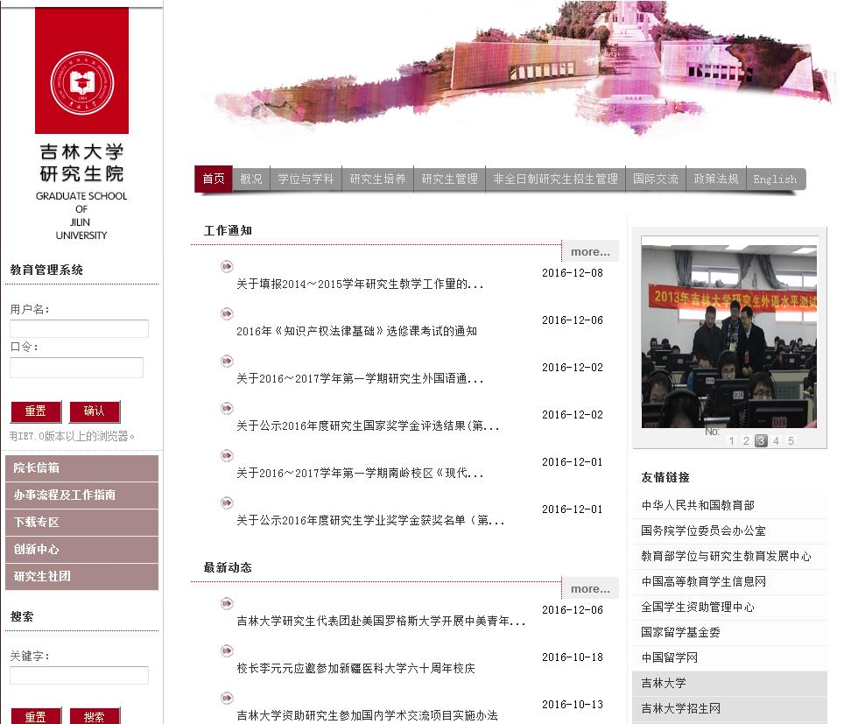Open 中华人民共和国教育部 friendly link
The height and width of the screenshot is (724, 844).
click(x=698, y=505)
